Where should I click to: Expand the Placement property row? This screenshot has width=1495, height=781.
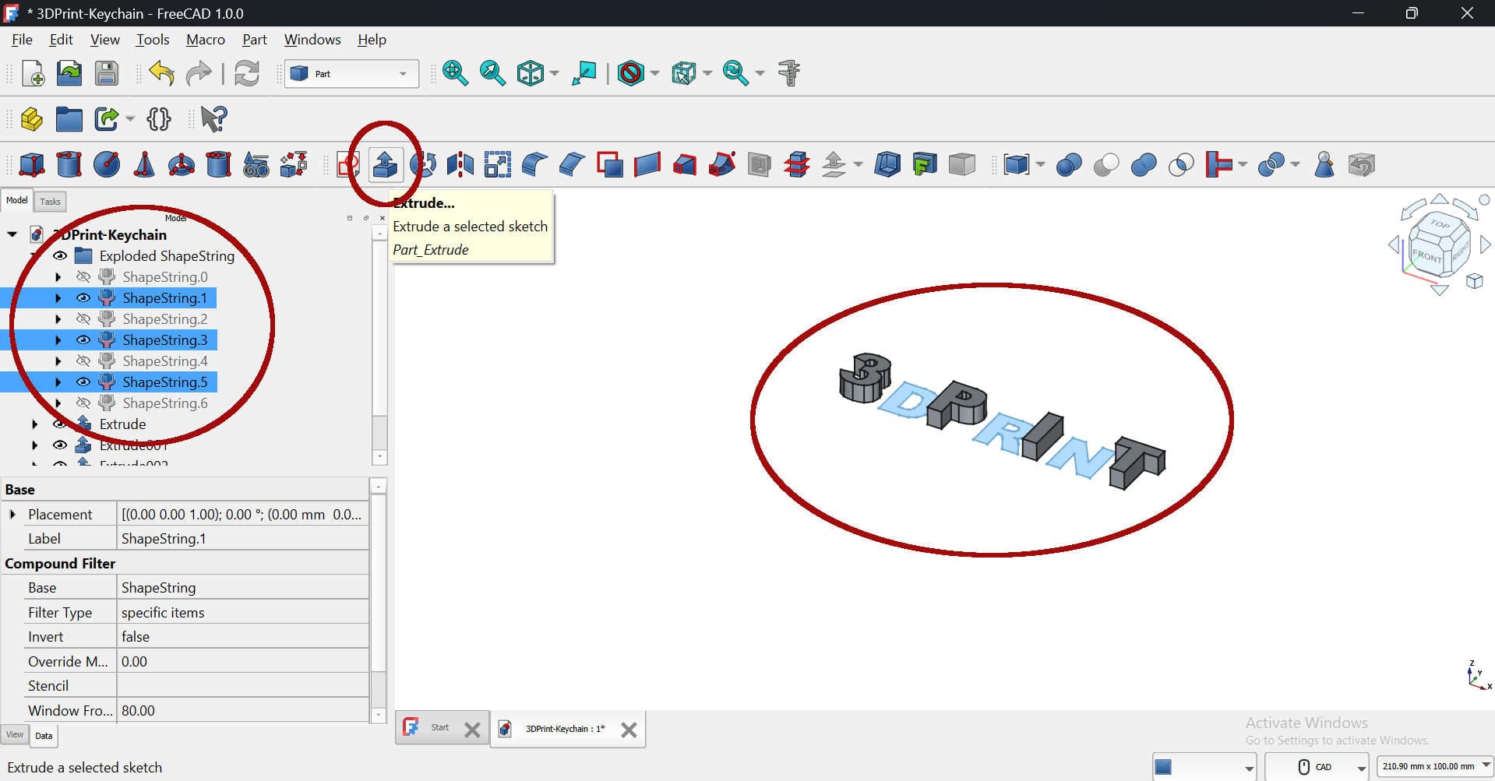tap(12, 514)
